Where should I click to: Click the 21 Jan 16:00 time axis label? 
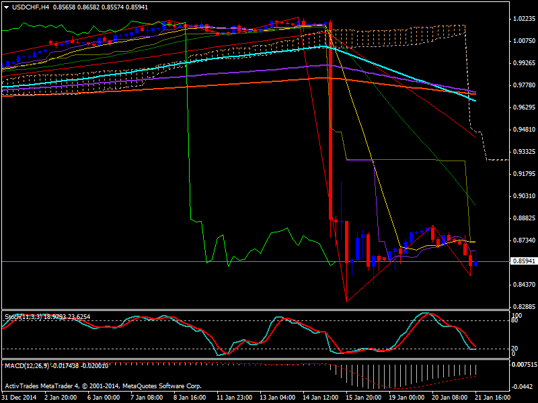pyautogui.click(x=493, y=398)
